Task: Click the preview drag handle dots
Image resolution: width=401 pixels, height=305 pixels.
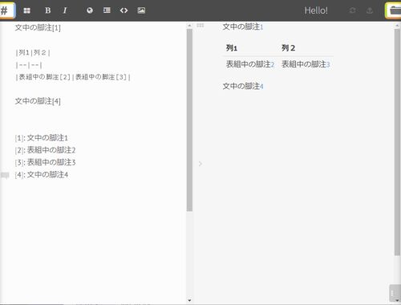Action: coord(200,26)
